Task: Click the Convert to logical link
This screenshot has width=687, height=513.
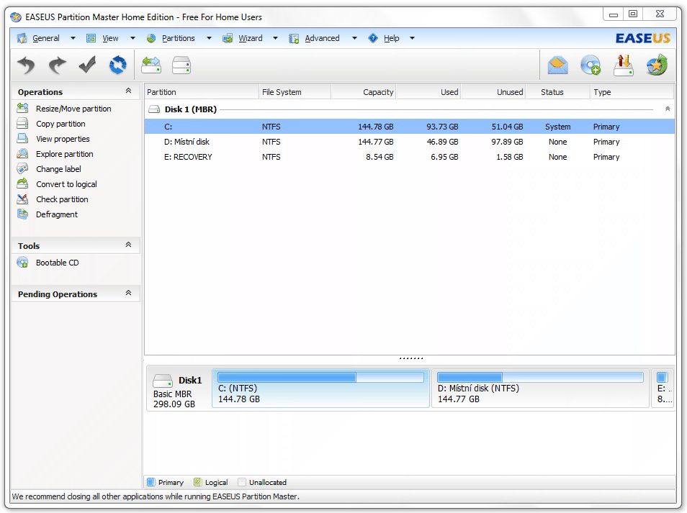Action: (x=66, y=184)
